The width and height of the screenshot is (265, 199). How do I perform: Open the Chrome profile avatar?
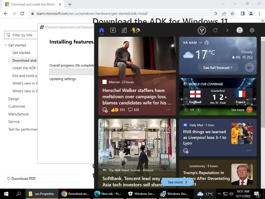(x=251, y=13)
